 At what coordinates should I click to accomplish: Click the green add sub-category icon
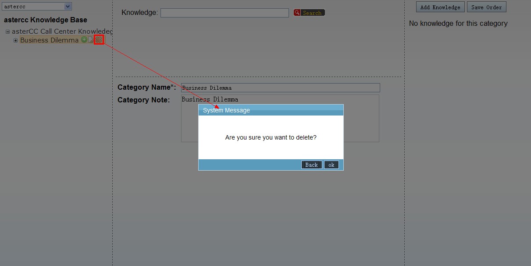click(x=84, y=40)
